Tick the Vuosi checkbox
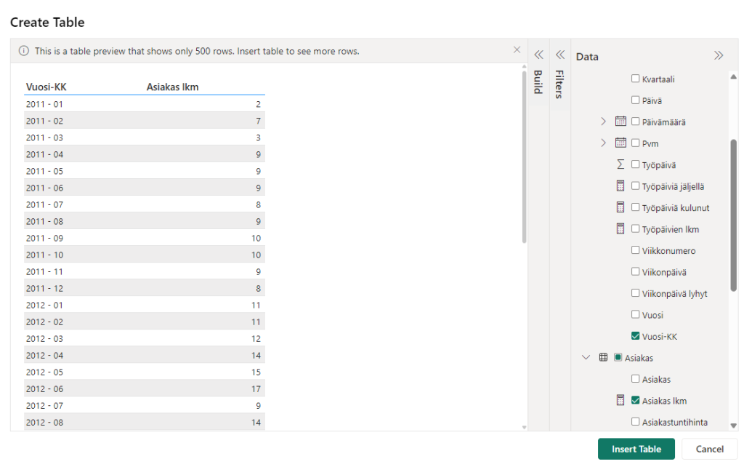This screenshot has height=467, width=744. coord(635,314)
